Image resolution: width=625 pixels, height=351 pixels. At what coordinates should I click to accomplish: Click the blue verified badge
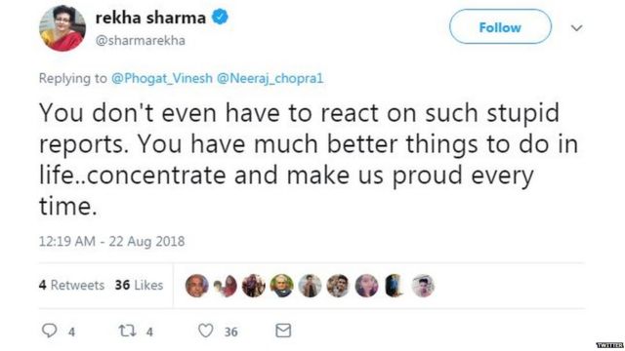coord(220,18)
